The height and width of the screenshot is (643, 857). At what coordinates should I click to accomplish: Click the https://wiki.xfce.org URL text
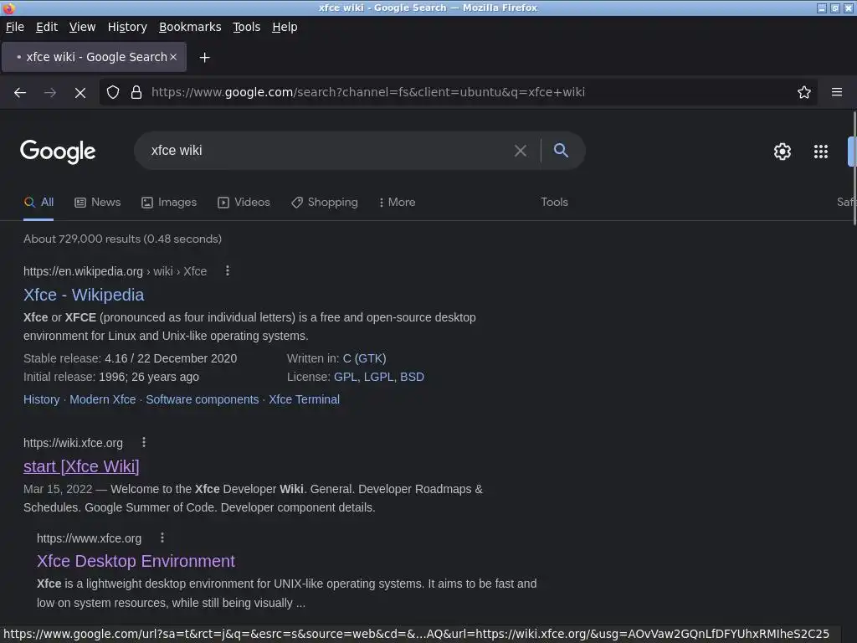point(74,443)
